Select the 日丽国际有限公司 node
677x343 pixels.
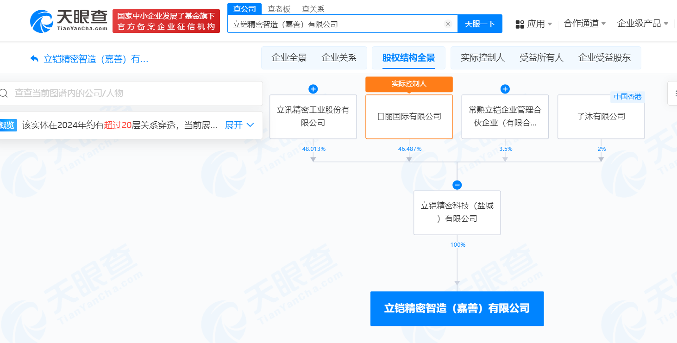click(x=409, y=117)
